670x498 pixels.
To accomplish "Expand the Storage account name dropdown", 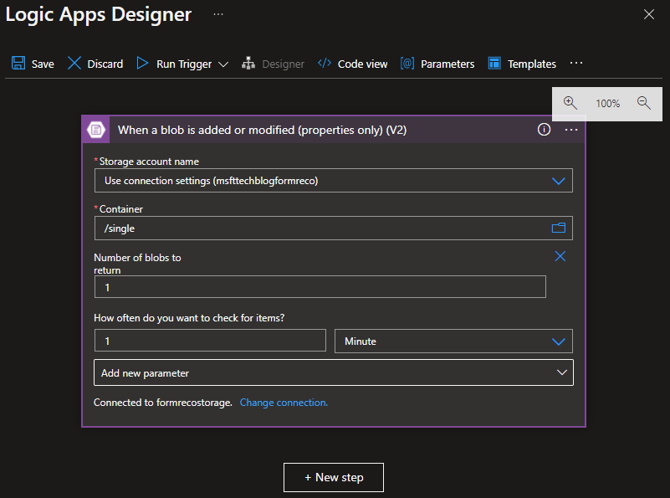I will click(x=559, y=180).
